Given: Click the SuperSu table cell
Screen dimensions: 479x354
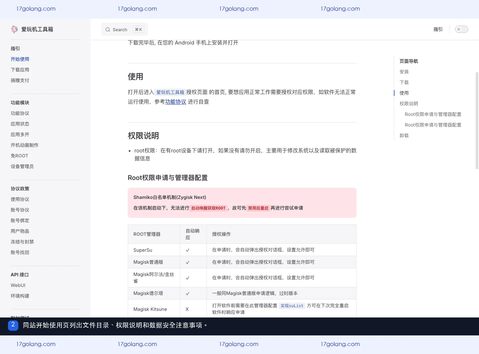Looking at the screenshot, I should 154,250.
